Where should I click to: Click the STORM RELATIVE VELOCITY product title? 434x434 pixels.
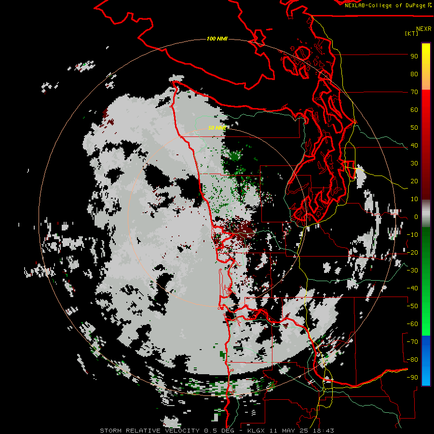(x=149, y=431)
